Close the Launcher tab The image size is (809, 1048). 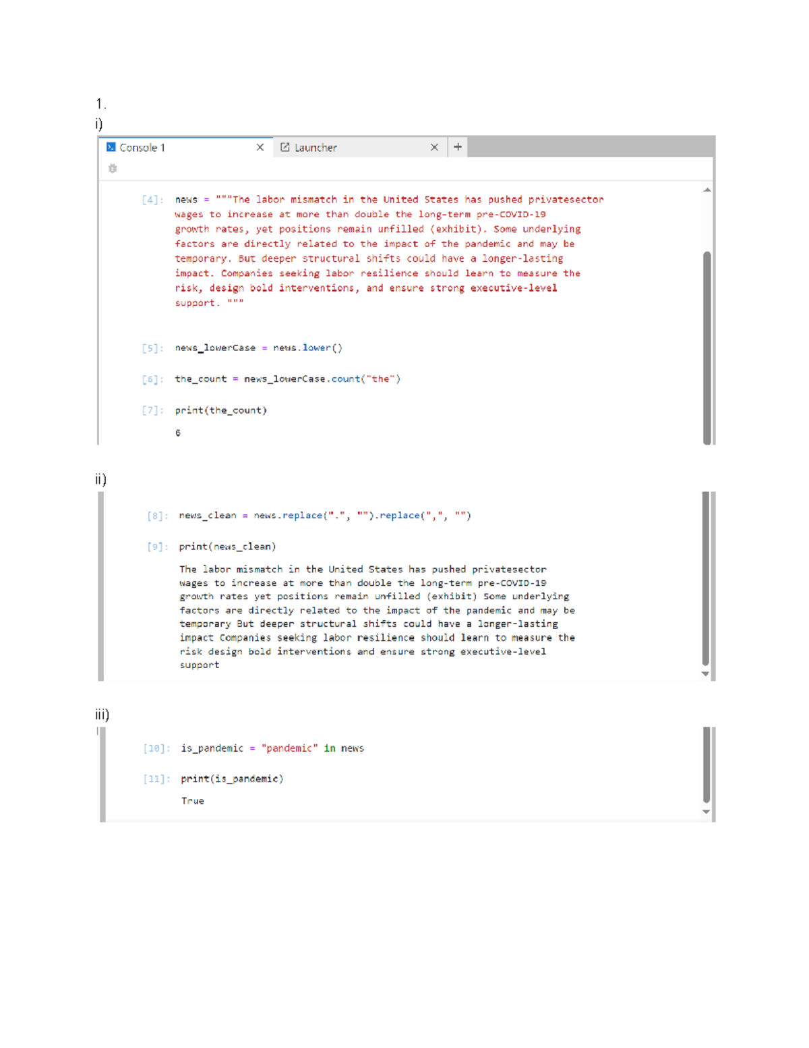coord(434,147)
